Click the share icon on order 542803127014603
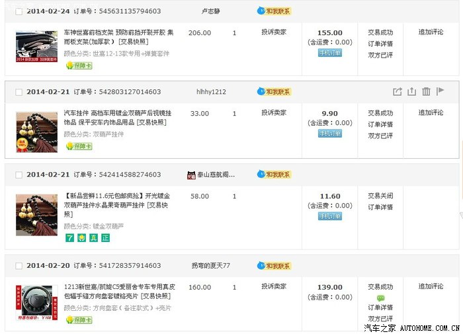 [x=397, y=92]
